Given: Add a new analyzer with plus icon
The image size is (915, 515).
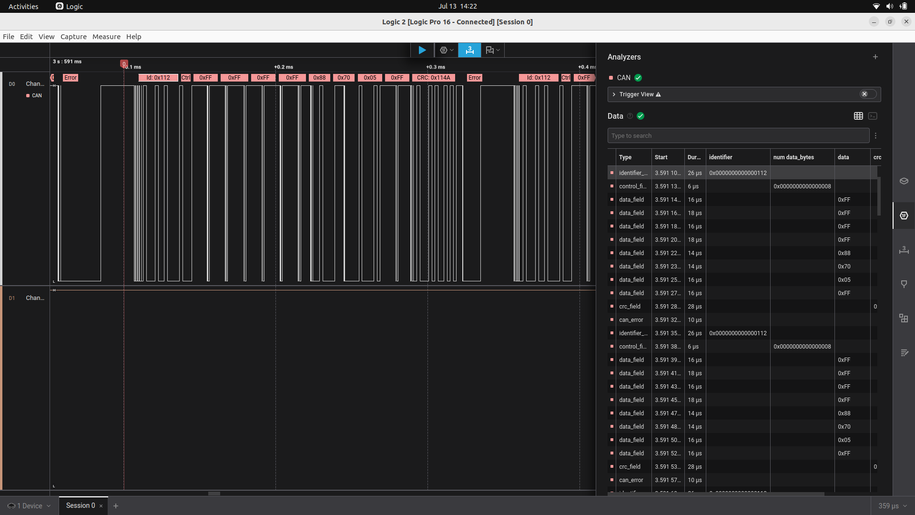Looking at the screenshot, I should click(875, 57).
